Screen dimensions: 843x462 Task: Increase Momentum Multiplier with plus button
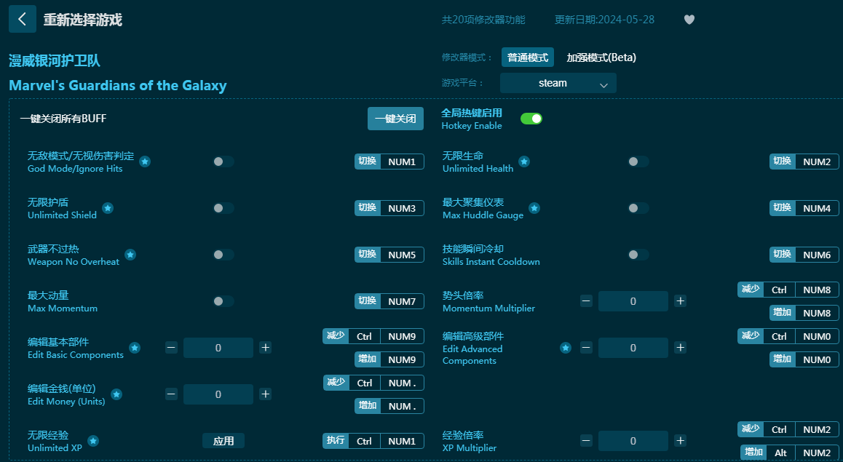click(x=680, y=300)
